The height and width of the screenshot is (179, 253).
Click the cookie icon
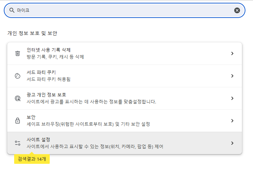pyautogui.click(x=18, y=76)
